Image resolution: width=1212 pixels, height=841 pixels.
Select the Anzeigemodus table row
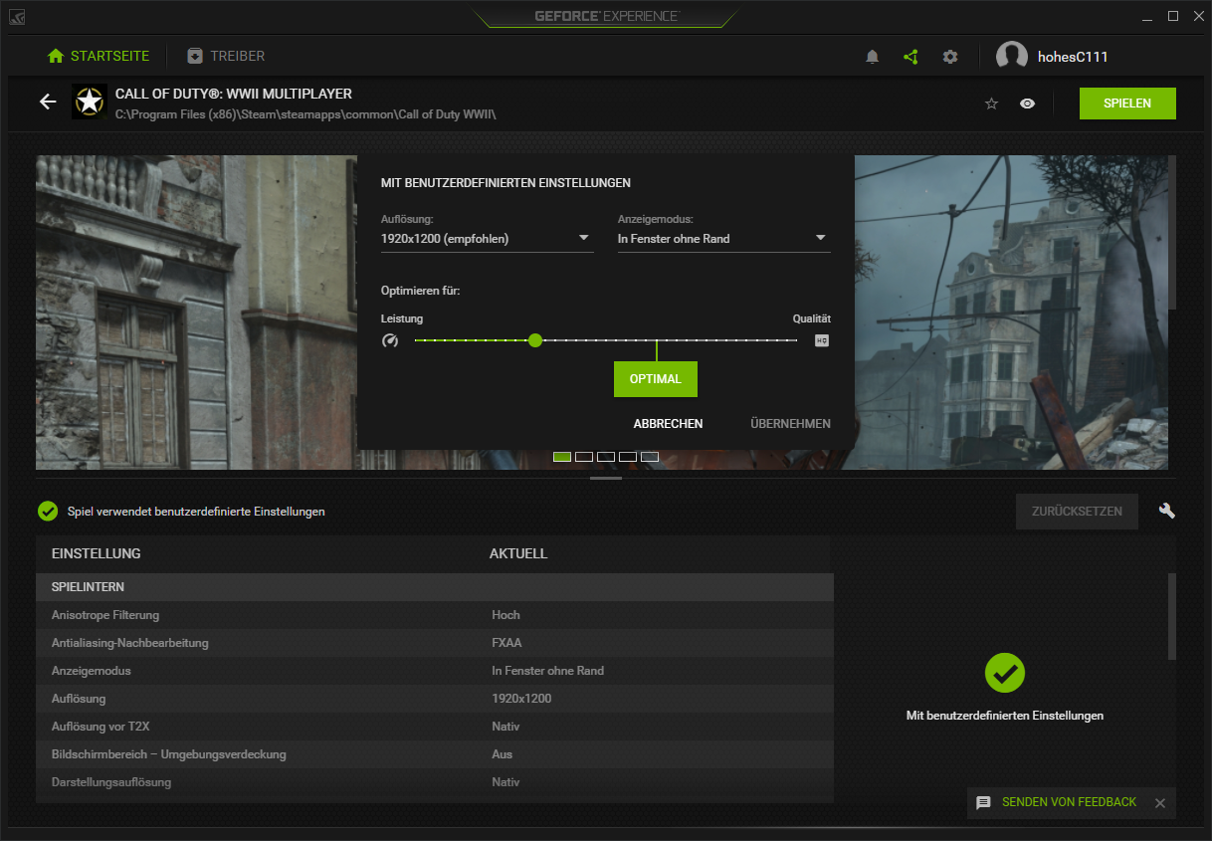coord(435,671)
